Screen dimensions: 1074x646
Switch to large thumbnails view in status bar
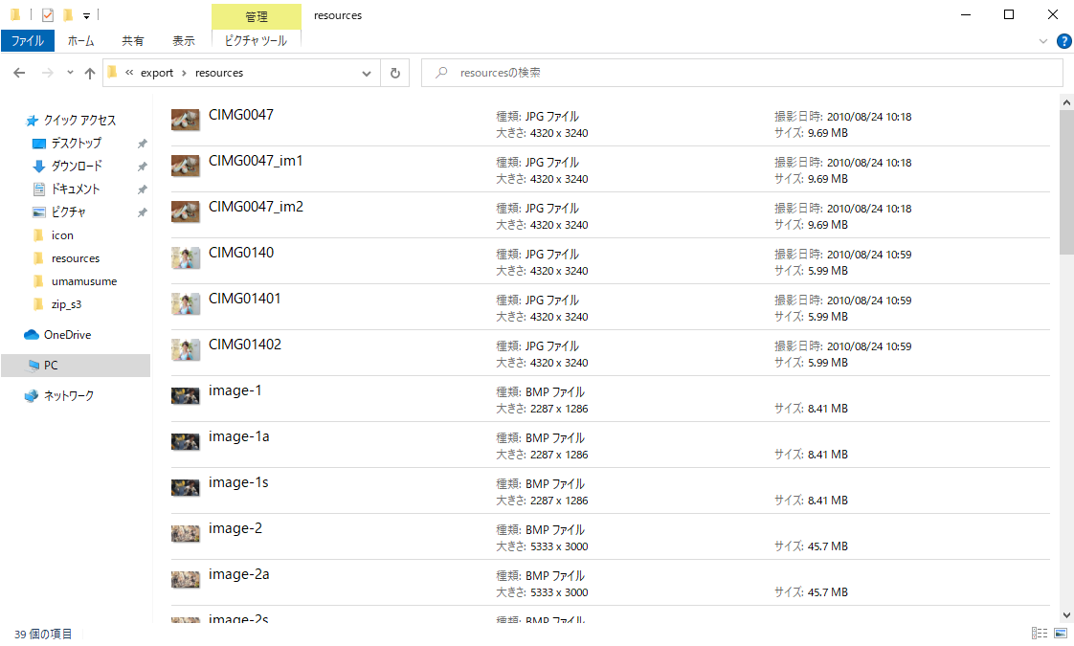(x=1061, y=633)
